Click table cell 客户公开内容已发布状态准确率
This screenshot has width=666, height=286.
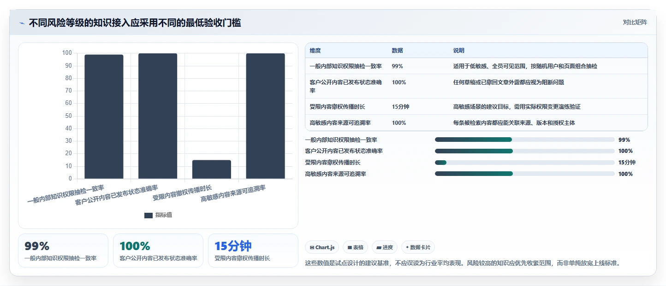345,86
